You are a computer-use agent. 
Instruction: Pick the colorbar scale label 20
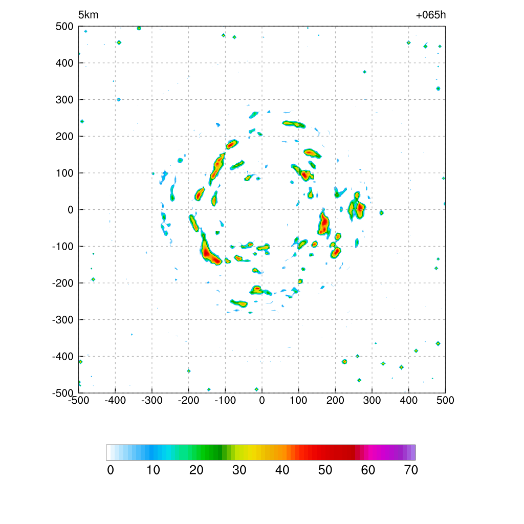196,470
